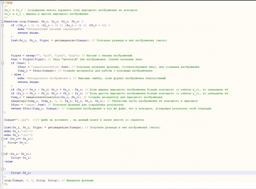Click the if ($y_o + $h_o > $h_i) line
Screen dimensions: 256x189
tap(119, 93)
